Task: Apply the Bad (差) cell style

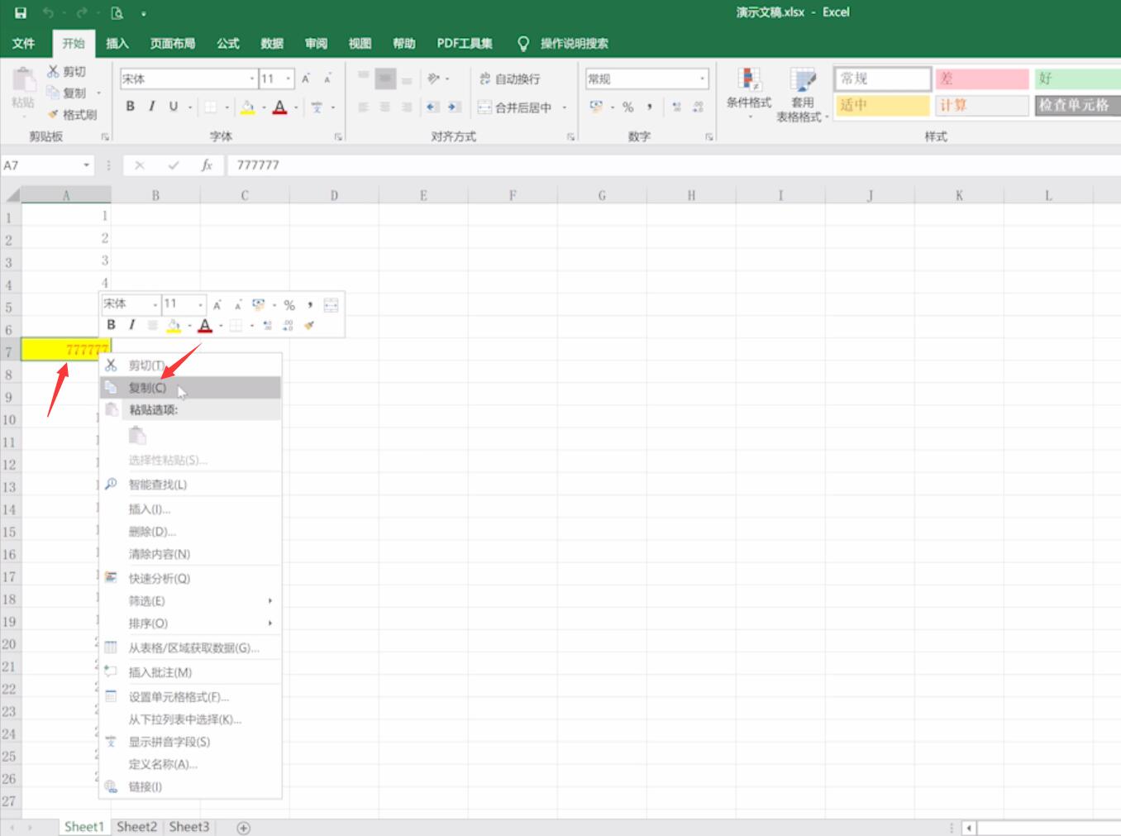Action: pyautogui.click(x=982, y=79)
